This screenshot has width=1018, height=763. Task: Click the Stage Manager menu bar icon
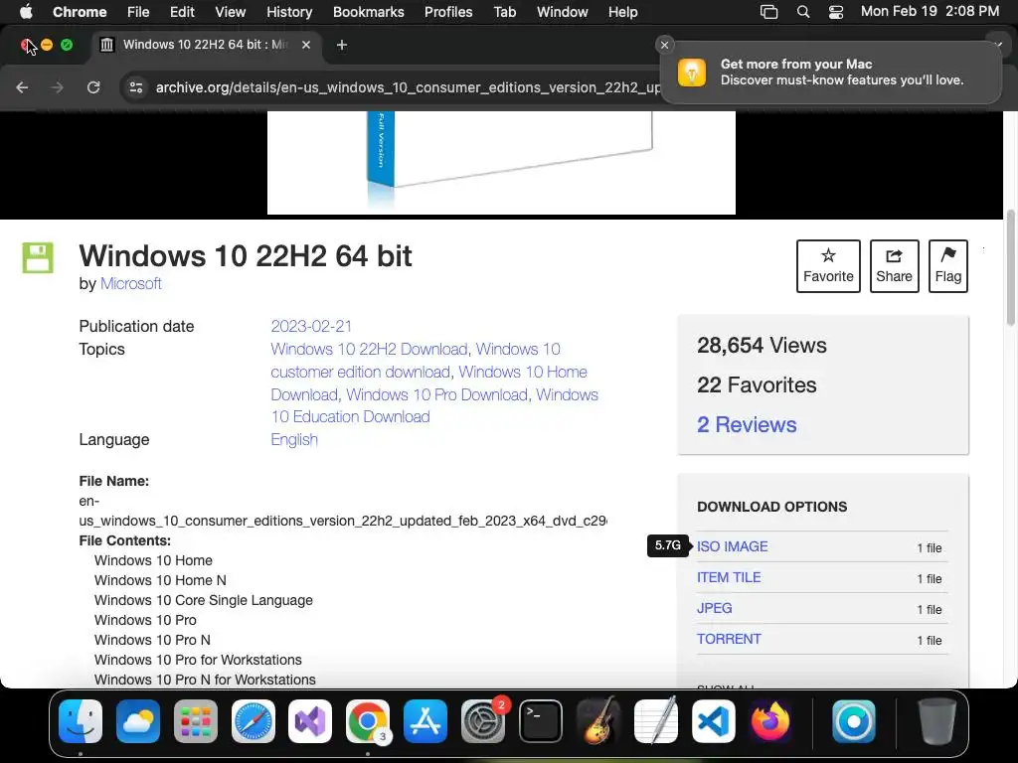coord(768,12)
